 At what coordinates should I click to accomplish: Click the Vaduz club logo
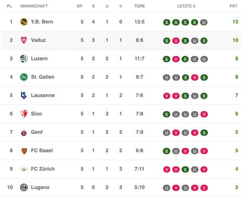click(x=23, y=40)
